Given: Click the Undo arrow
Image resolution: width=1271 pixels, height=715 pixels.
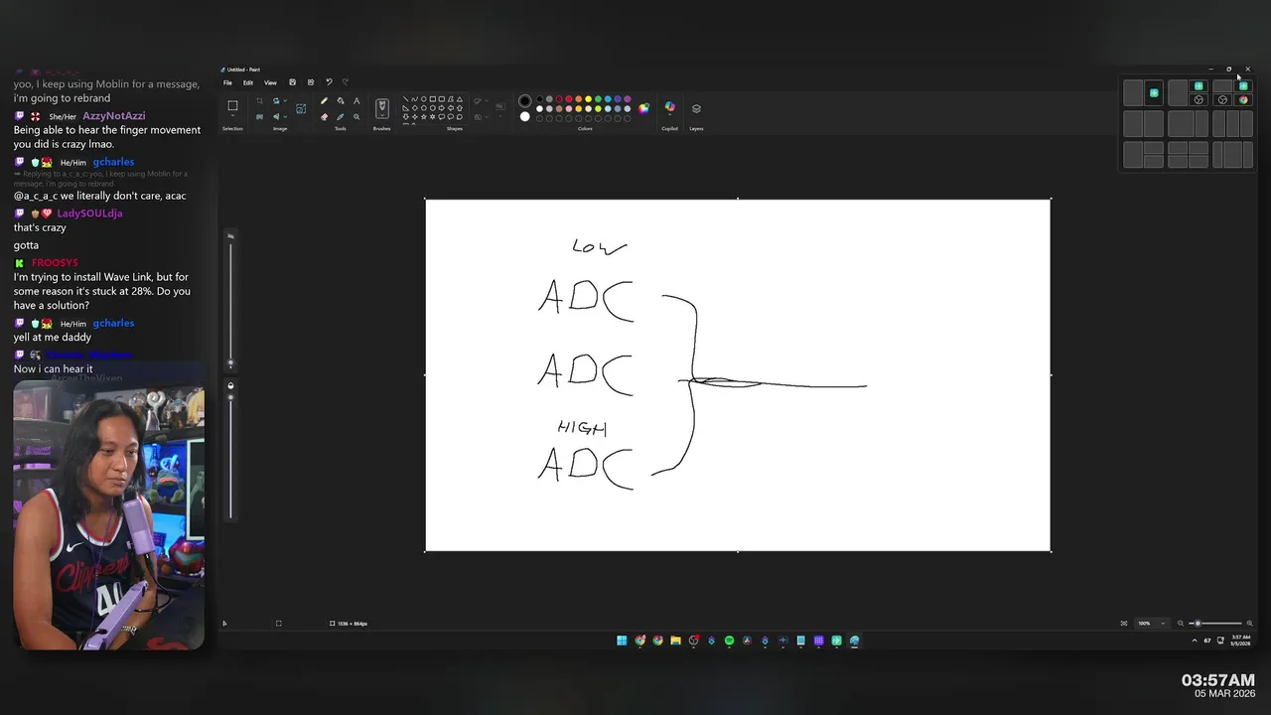Looking at the screenshot, I should [x=330, y=82].
